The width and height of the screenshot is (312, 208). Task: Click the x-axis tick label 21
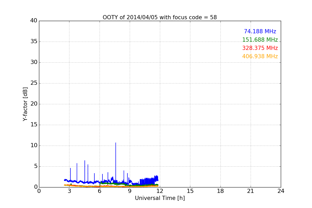[x=251, y=191]
